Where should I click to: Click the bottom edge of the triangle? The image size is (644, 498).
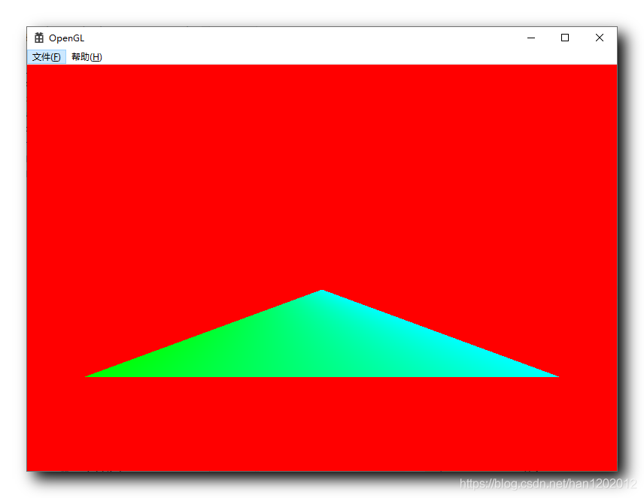coord(322,374)
